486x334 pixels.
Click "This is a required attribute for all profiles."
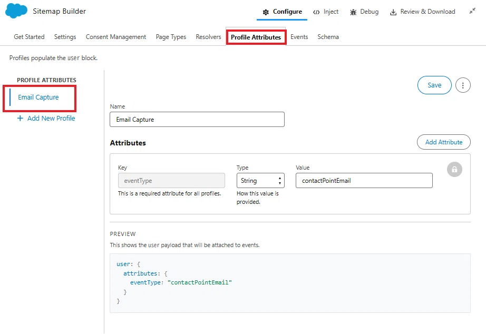coord(170,194)
